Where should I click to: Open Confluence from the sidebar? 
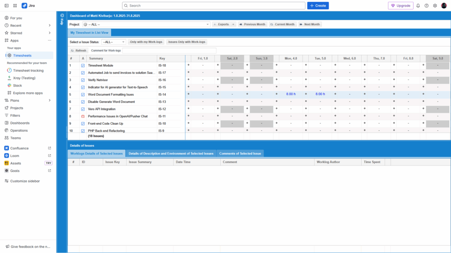tap(19, 148)
